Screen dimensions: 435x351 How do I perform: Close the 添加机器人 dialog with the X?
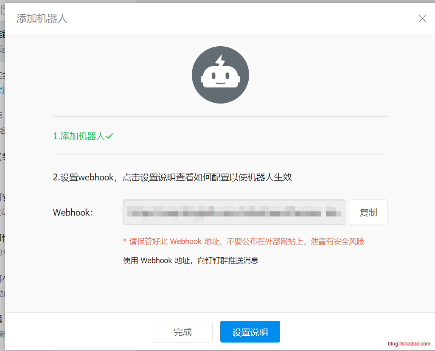(x=422, y=19)
